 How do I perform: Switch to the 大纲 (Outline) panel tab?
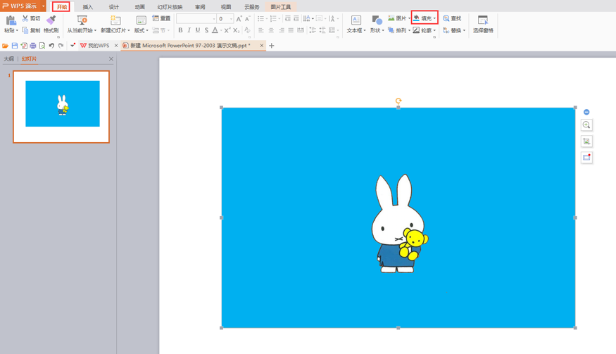(8, 59)
